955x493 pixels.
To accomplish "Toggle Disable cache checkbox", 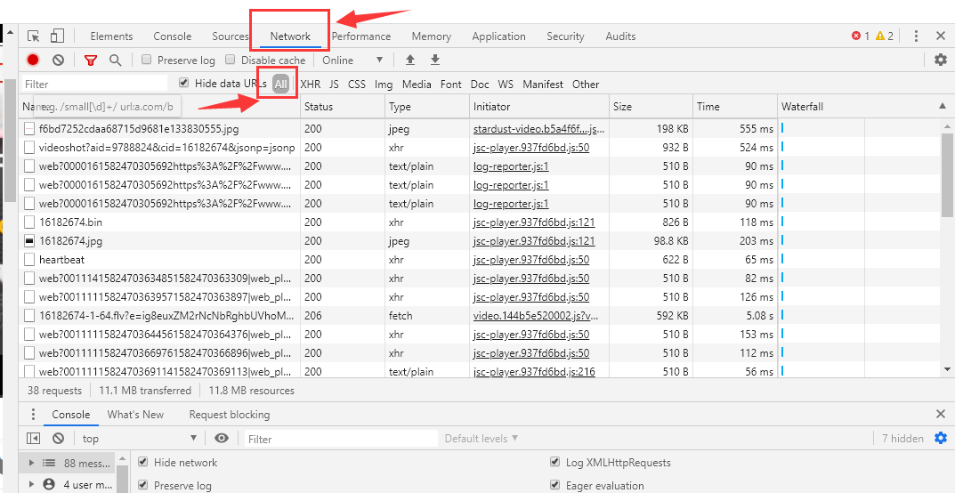I will coord(231,60).
